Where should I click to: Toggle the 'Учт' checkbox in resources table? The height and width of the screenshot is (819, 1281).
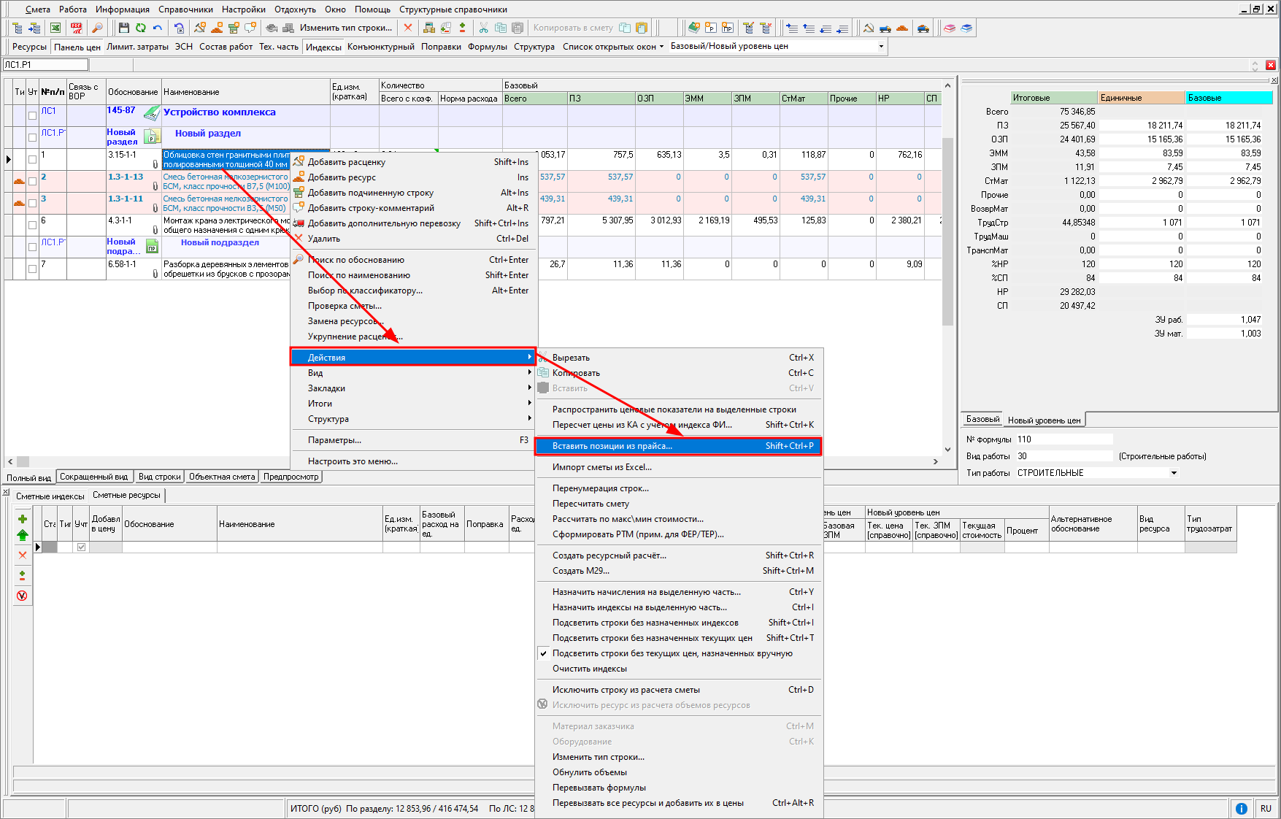pyautogui.click(x=81, y=547)
